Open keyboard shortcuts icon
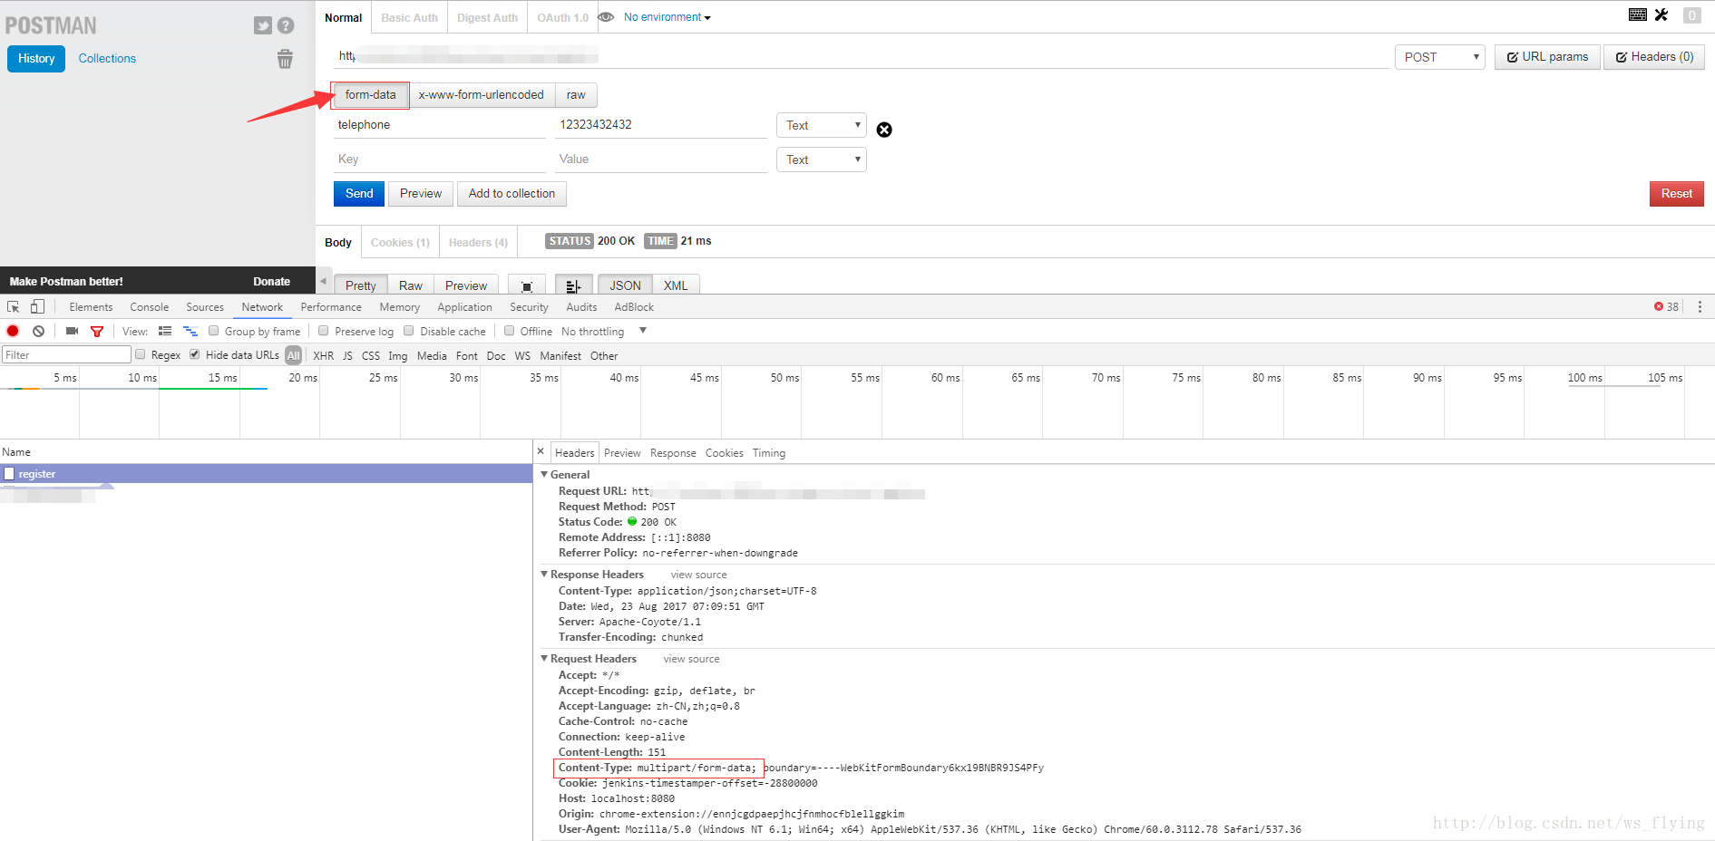The width and height of the screenshot is (1715, 841). (1638, 14)
